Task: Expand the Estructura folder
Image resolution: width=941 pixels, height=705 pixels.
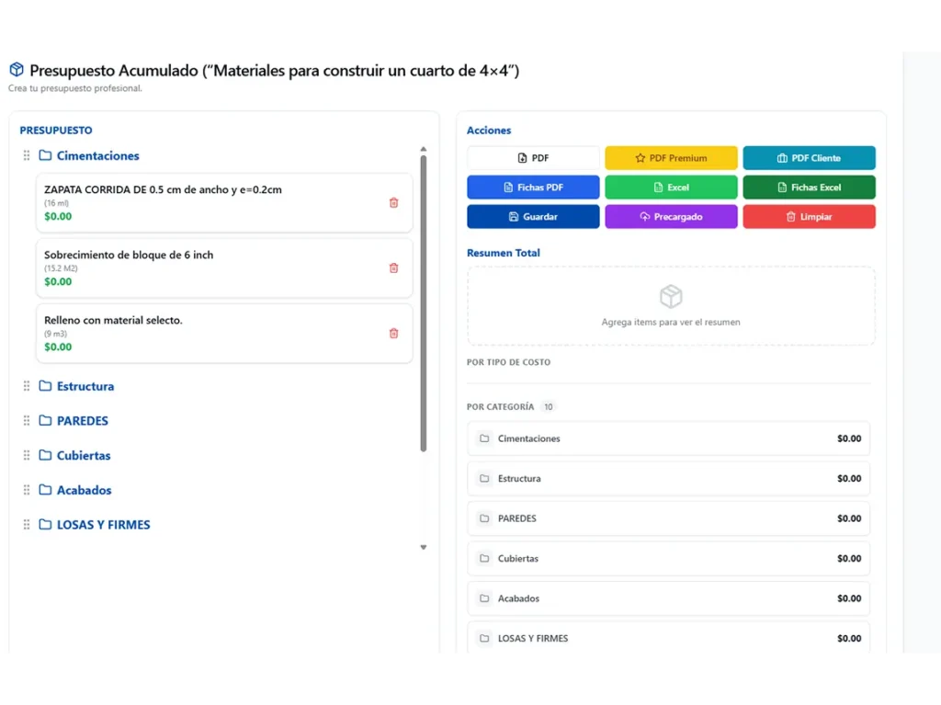Action: click(x=85, y=387)
